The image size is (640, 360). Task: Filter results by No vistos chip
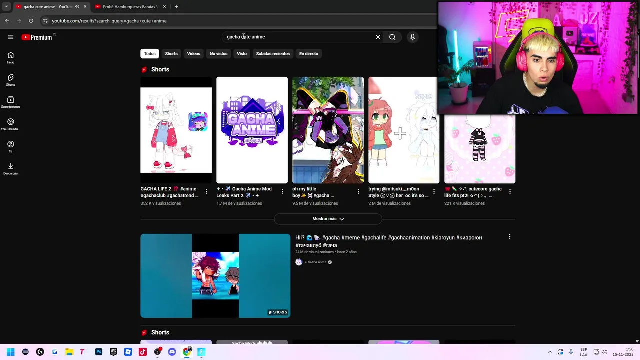tap(218, 54)
